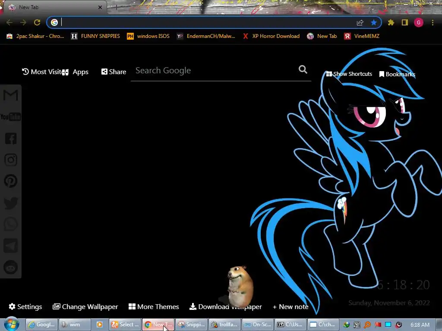Switch to 7-Zip C:\Us... taskbar item

(290, 325)
